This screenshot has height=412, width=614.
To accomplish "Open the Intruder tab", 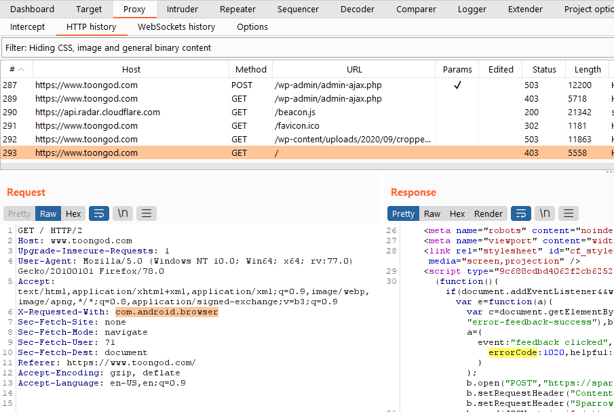I will point(182,9).
